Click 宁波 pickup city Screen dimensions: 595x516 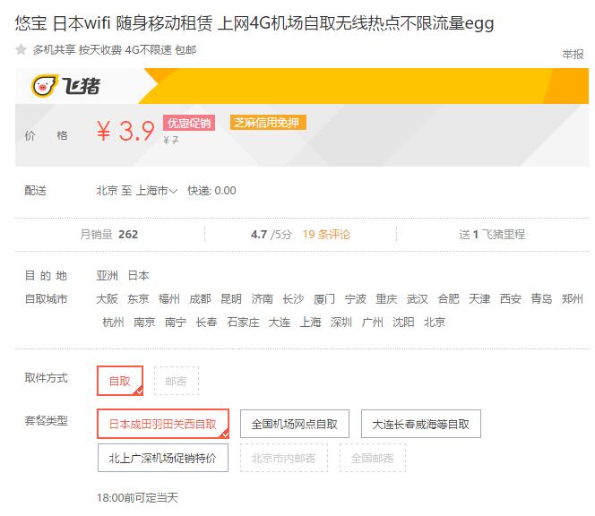pyautogui.click(x=356, y=299)
